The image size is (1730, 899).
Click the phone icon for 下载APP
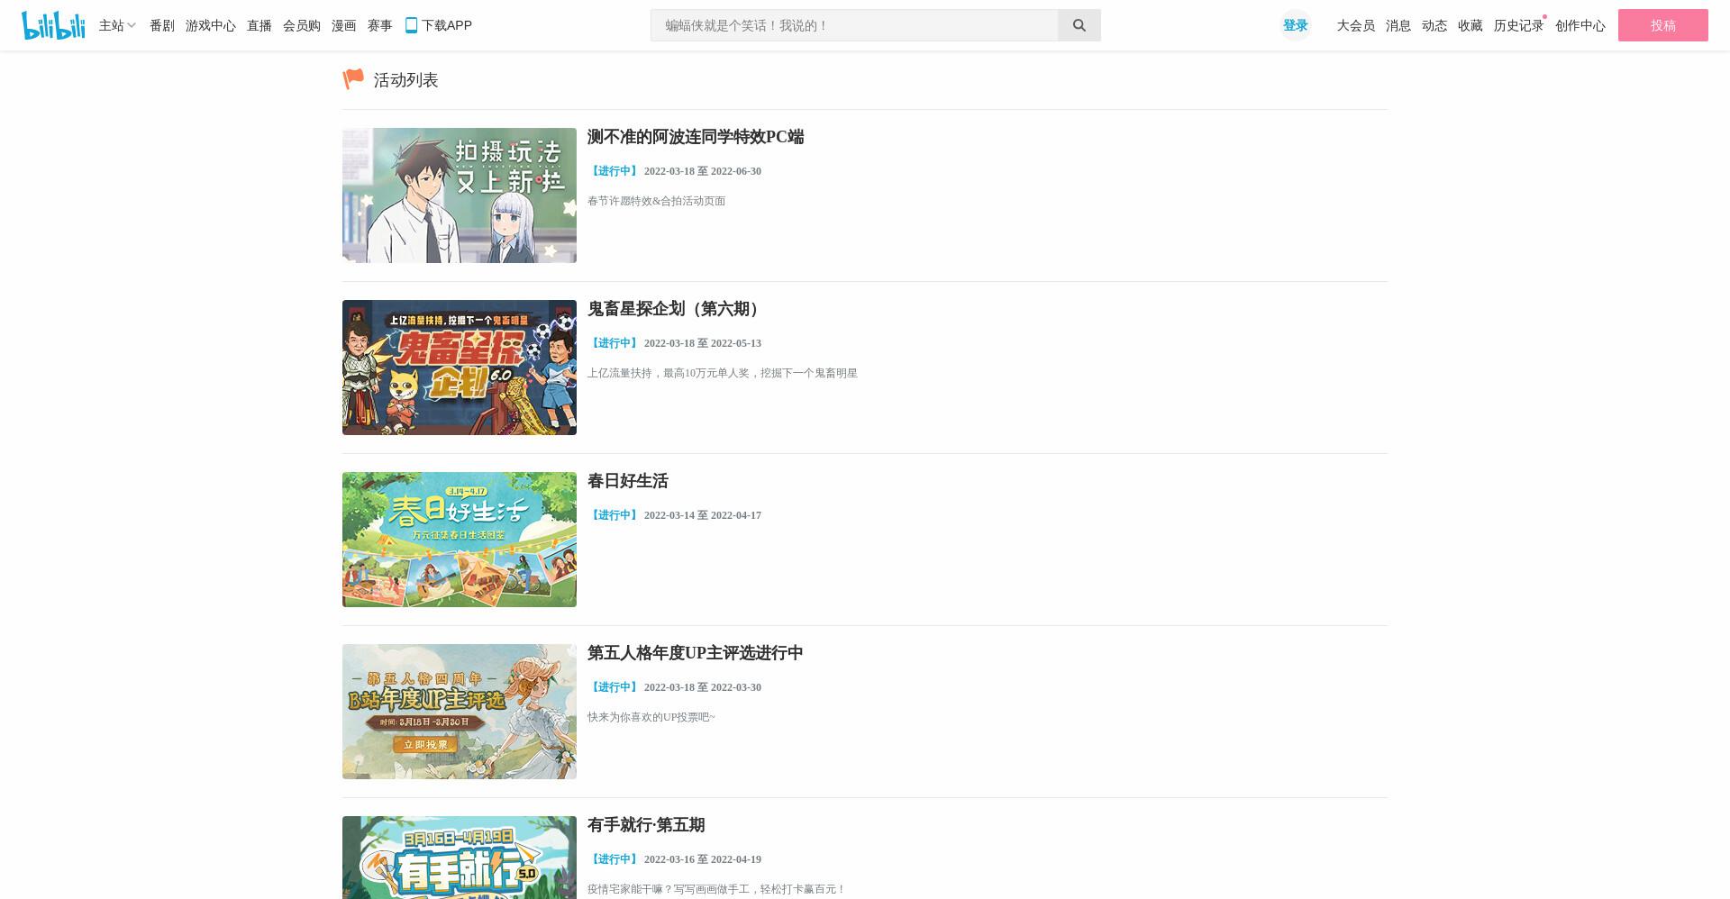[x=411, y=25]
